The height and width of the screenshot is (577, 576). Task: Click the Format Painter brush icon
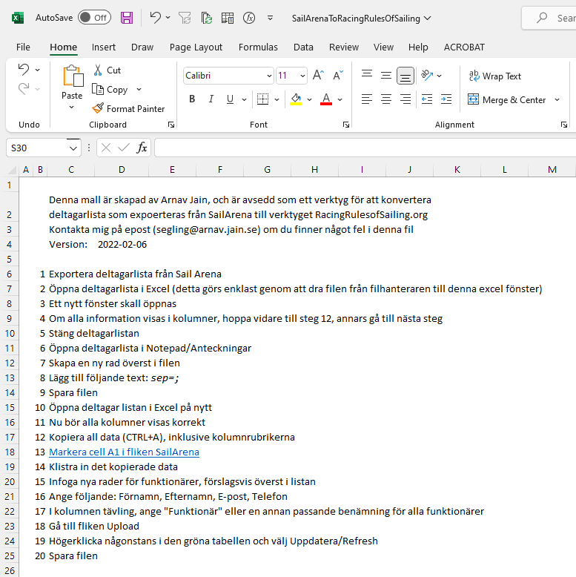point(98,108)
